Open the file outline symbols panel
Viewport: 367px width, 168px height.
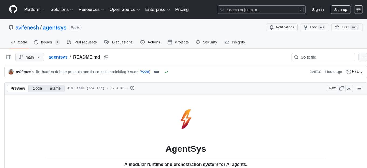pyautogui.click(x=359, y=88)
